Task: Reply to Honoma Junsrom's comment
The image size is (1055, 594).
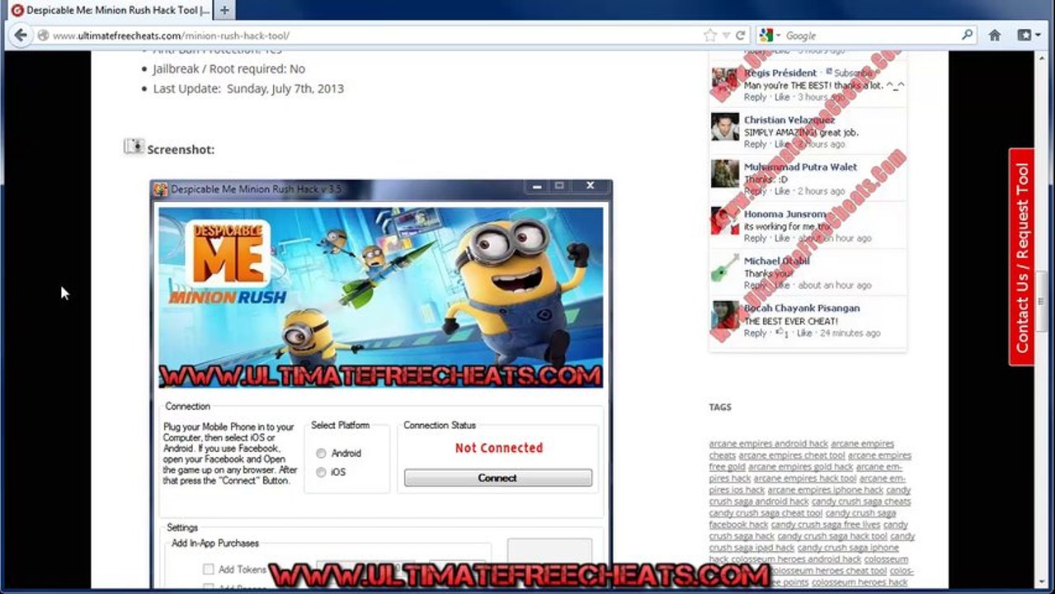Action: coord(755,238)
